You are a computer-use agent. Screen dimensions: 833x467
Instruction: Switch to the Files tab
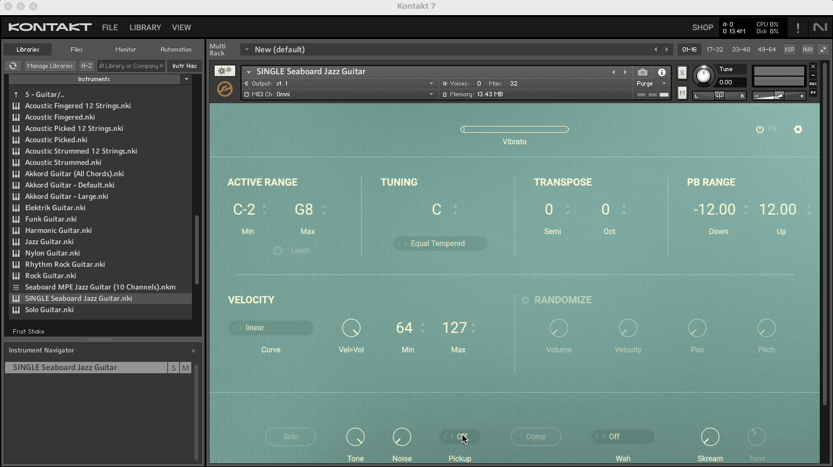[x=77, y=50]
